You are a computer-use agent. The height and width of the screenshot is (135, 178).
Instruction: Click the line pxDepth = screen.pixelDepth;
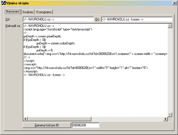coord(43,36)
